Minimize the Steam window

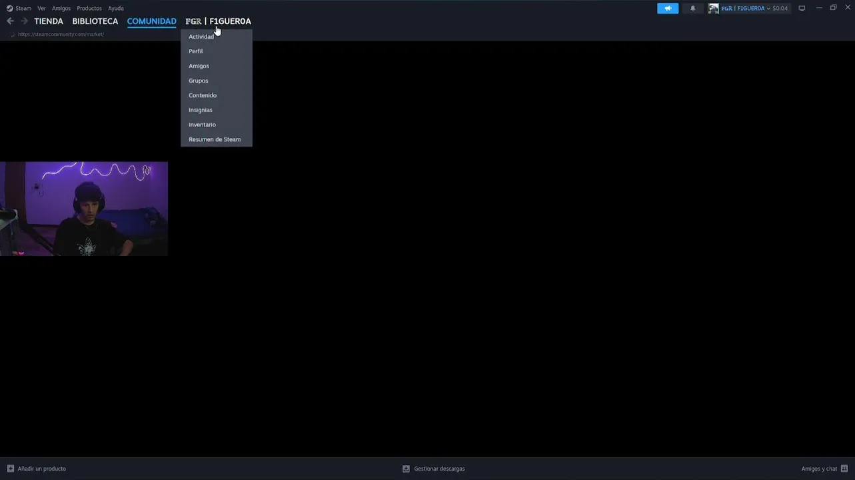[x=819, y=8]
